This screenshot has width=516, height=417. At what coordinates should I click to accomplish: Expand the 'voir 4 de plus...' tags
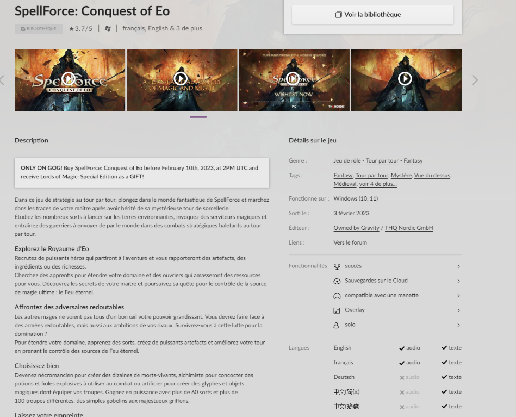click(378, 184)
